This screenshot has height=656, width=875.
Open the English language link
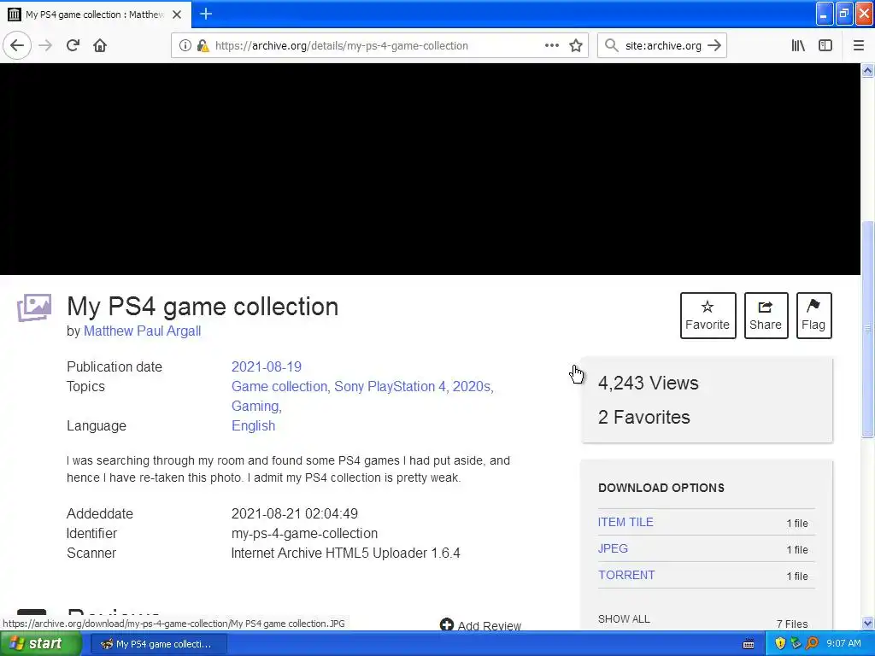tap(253, 425)
